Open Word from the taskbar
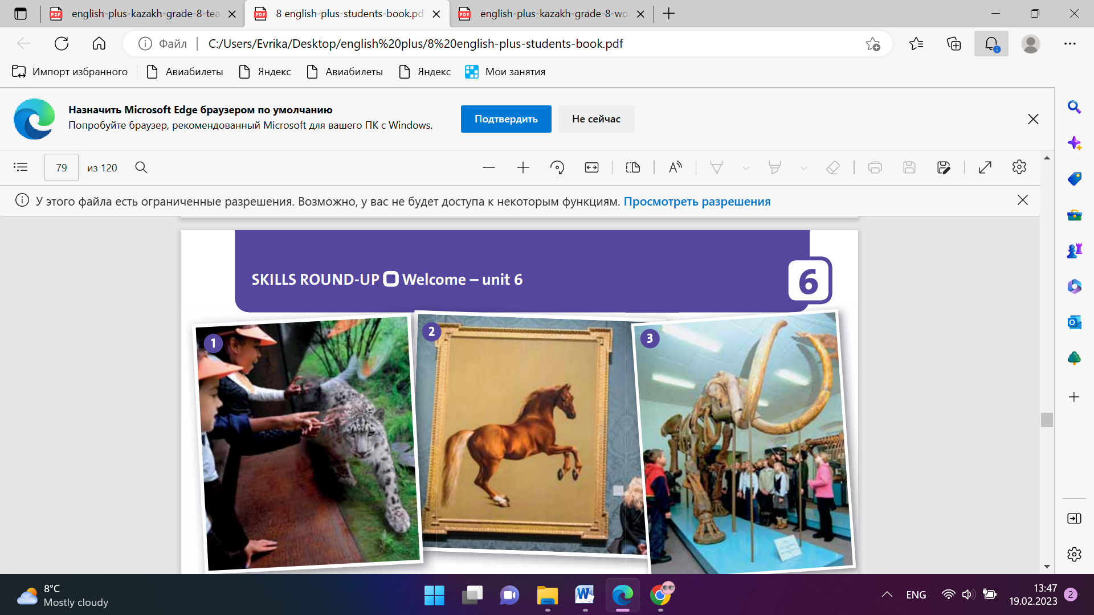This screenshot has height=615, width=1094. tap(585, 596)
